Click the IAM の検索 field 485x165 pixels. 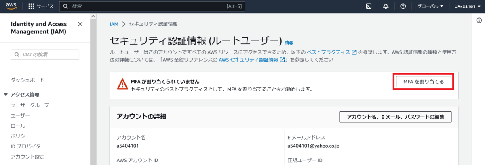click(x=45, y=54)
